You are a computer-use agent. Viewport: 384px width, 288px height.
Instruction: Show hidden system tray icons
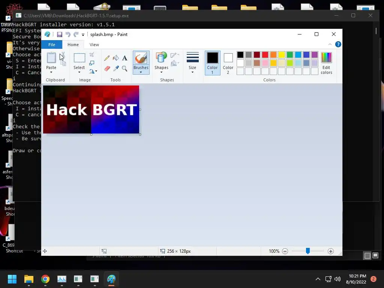318,279
